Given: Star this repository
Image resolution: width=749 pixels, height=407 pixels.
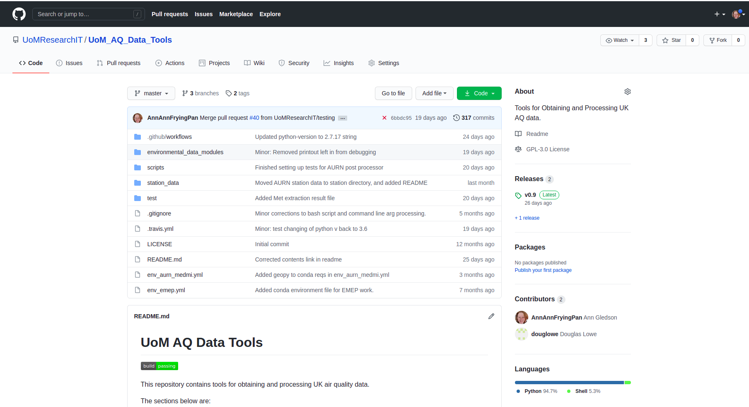Looking at the screenshot, I should pos(672,40).
